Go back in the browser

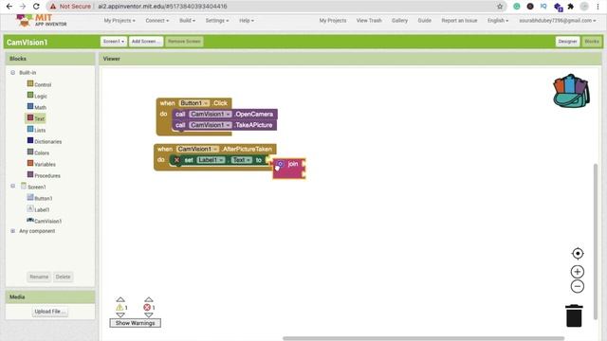point(9,7)
